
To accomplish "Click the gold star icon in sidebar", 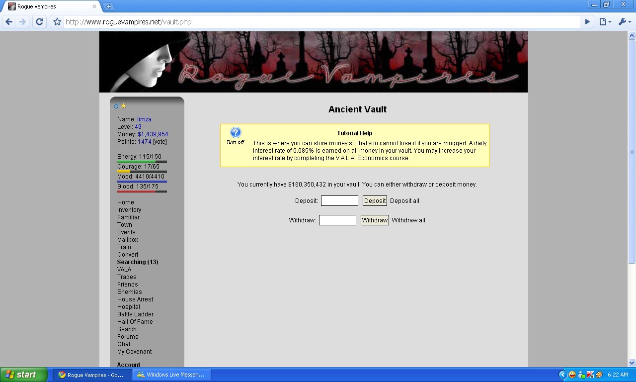I will click(x=124, y=106).
